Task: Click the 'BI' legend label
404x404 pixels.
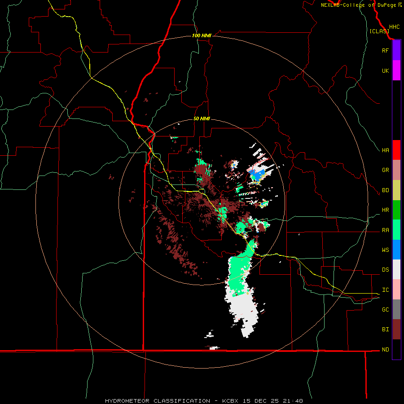Action: pos(385,329)
